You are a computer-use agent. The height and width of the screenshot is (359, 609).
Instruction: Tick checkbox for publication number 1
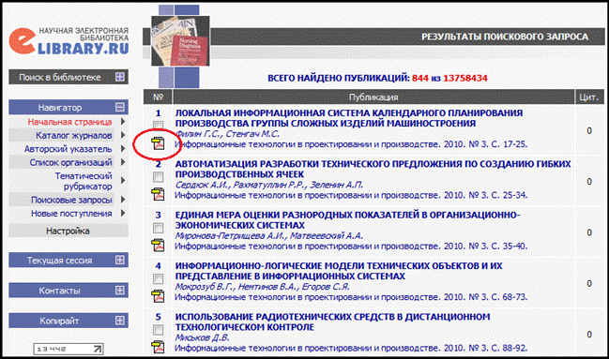158,125
